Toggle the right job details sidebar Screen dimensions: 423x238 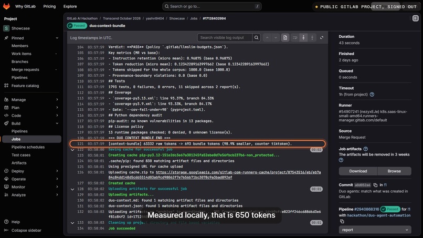[x=416, y=18]
